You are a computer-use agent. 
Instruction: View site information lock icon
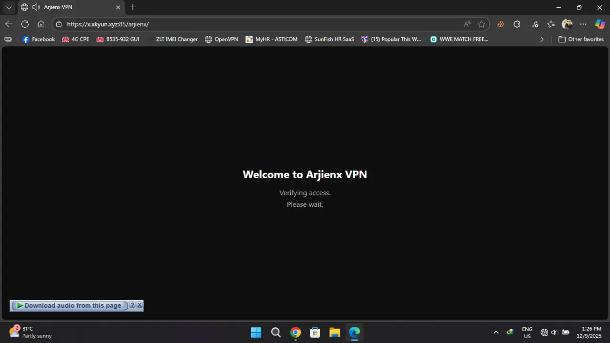coord(59,24)
